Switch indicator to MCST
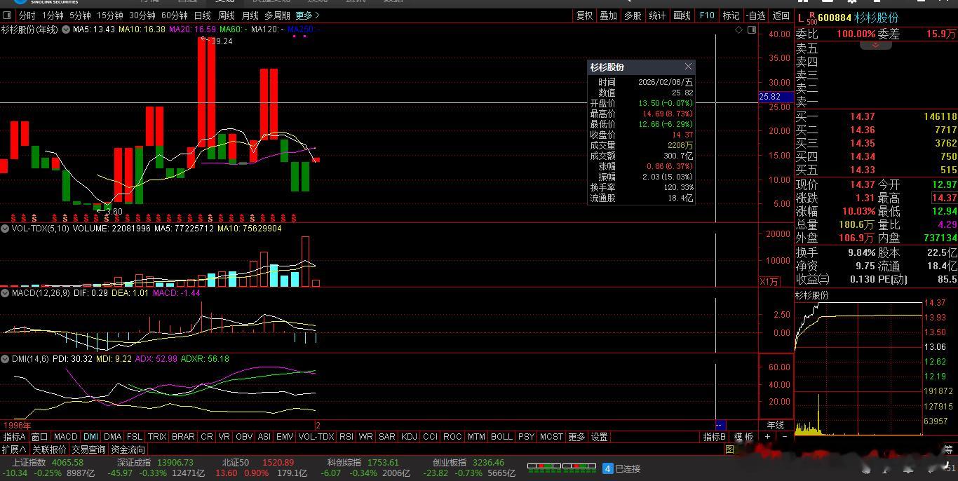 pyautogui.click(x=551, y=437)
